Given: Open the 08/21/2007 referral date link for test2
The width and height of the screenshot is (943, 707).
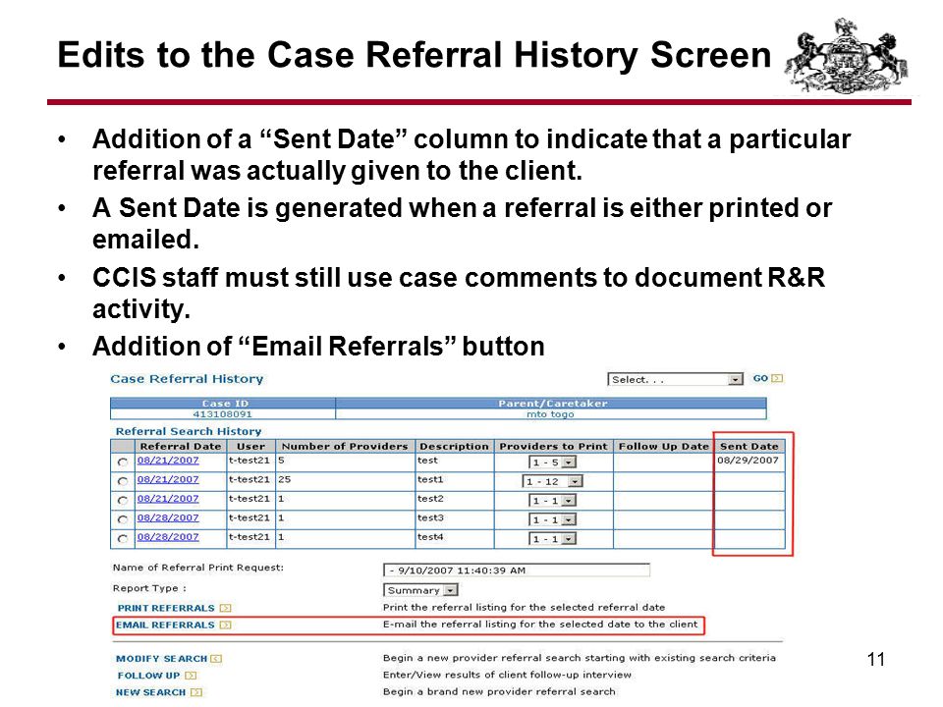Looking at the screenshot, I should pyautogui.click(x=168, y=499).
